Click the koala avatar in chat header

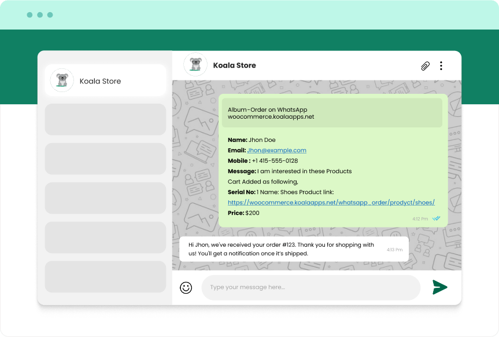click(195, 65)
